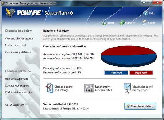The height and width of the screenshot is (120, 164).
Task: Click the 'Benefits of SuperRam' heading
Action: pos(56,31)
